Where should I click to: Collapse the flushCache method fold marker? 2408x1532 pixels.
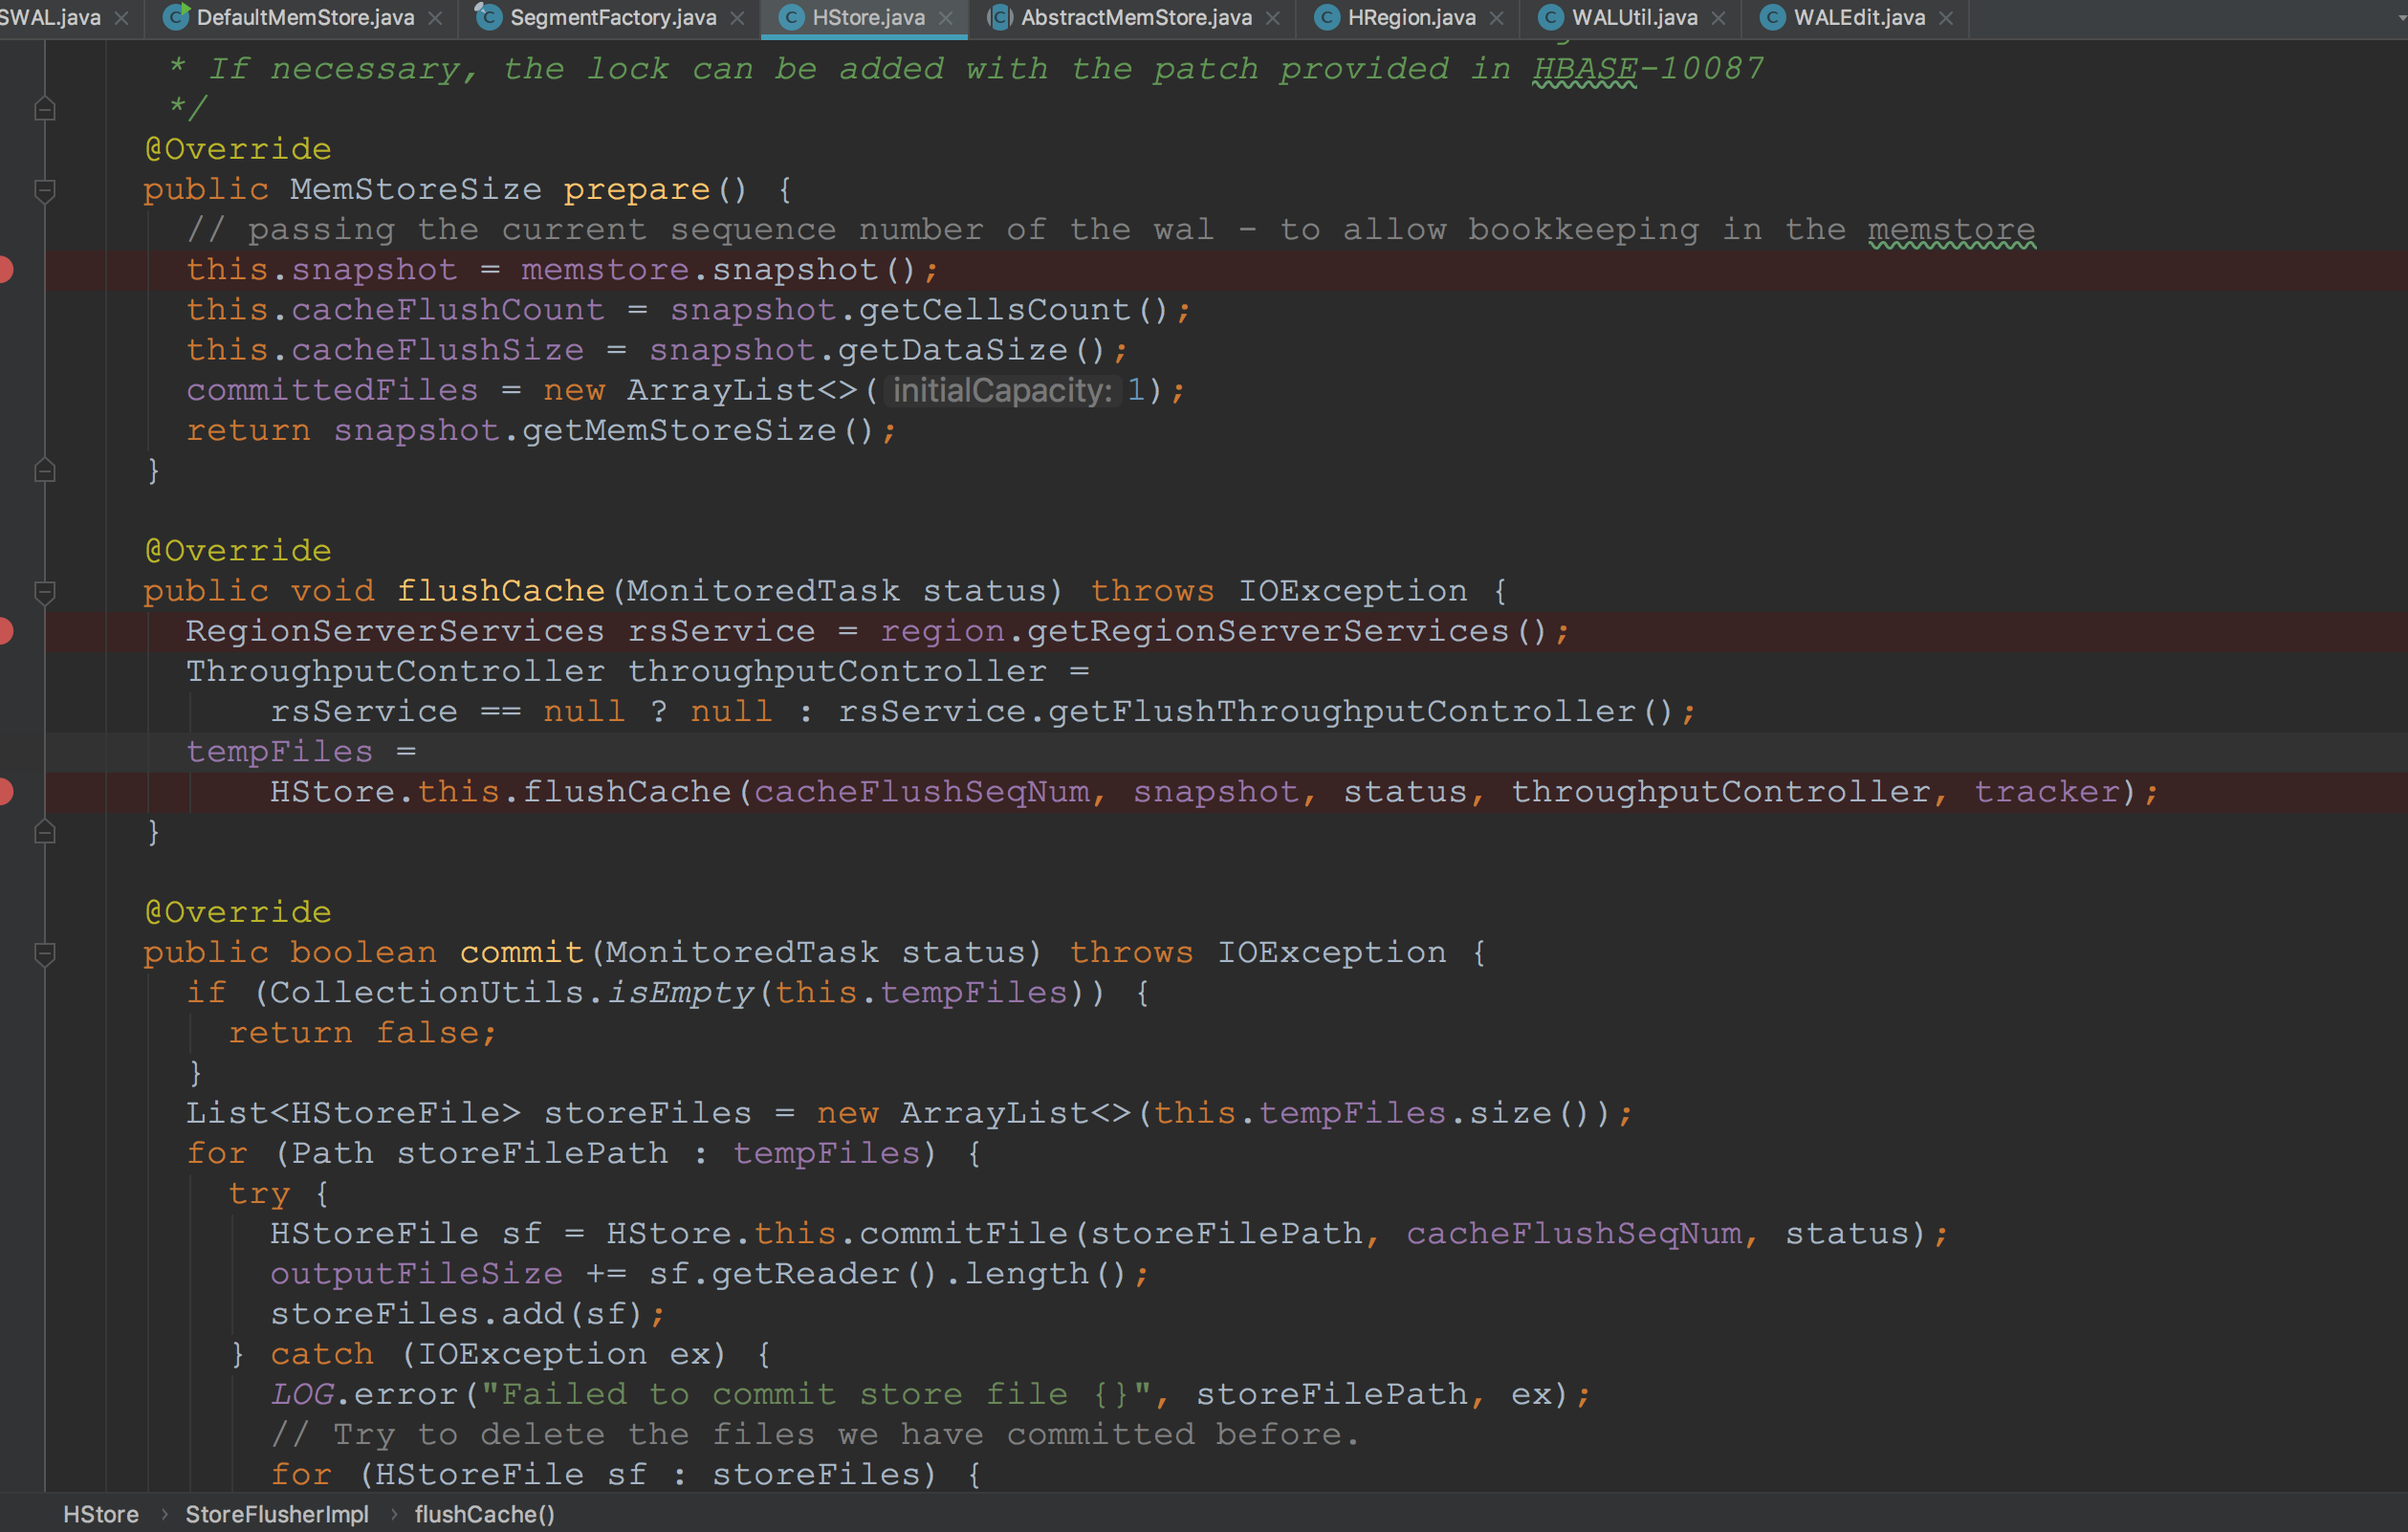44,592
